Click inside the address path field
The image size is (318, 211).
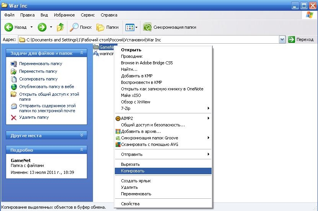152,40
